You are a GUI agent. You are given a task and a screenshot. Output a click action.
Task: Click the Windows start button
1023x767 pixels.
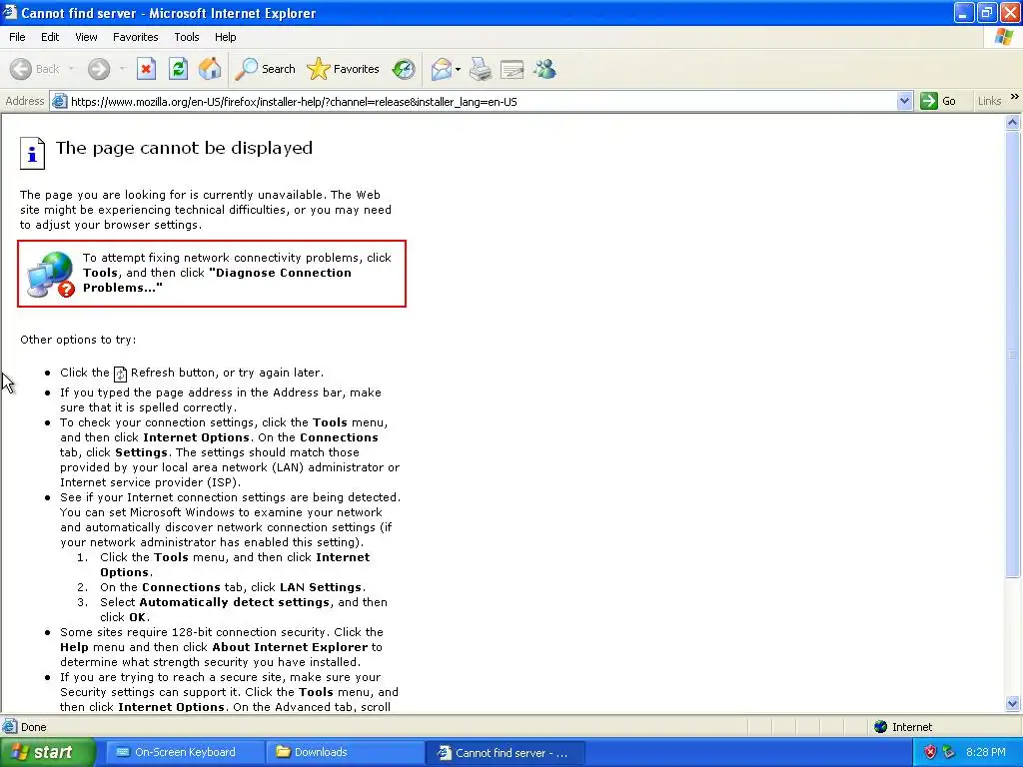[x=47, y=752]
